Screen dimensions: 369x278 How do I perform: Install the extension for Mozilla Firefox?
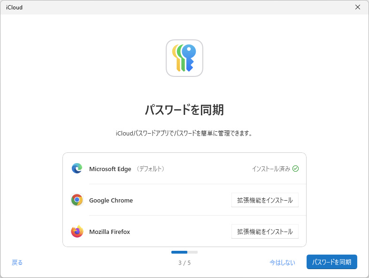click(x=265, y=232)
